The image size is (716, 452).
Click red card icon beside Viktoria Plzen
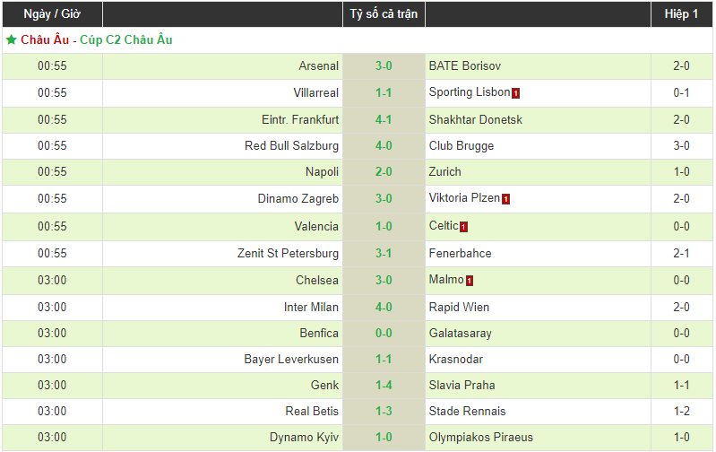point(505,199)
